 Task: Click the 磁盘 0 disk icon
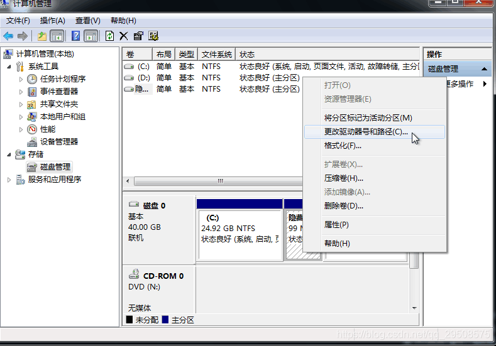(134, 205)
